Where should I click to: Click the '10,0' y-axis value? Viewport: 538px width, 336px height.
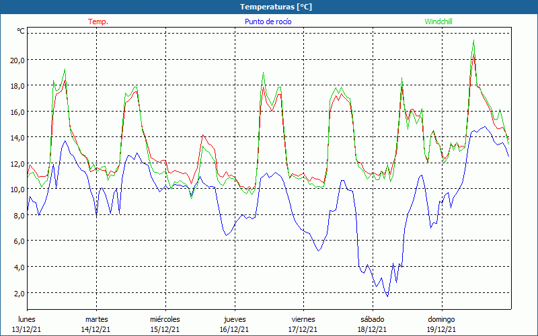pyautogui.click(x=18, y=190)
